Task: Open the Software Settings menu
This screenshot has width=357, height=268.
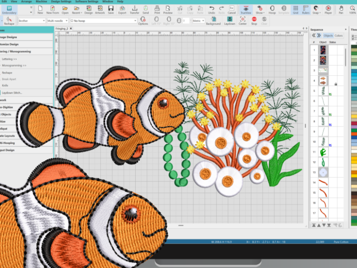Action: (x=87, y=1)
